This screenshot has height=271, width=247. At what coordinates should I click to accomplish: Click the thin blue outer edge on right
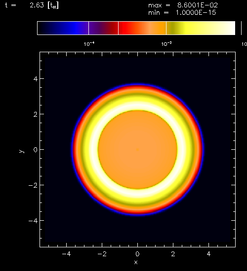(x=203, y=150)
